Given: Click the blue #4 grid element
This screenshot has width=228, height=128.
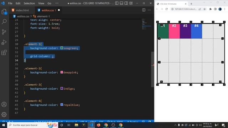Looking at the screenshot, I should [x=196, y=31].
